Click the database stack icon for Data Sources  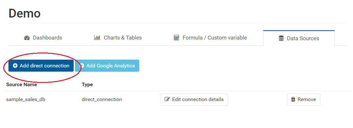pyautogui.click(x=281, y=39)
